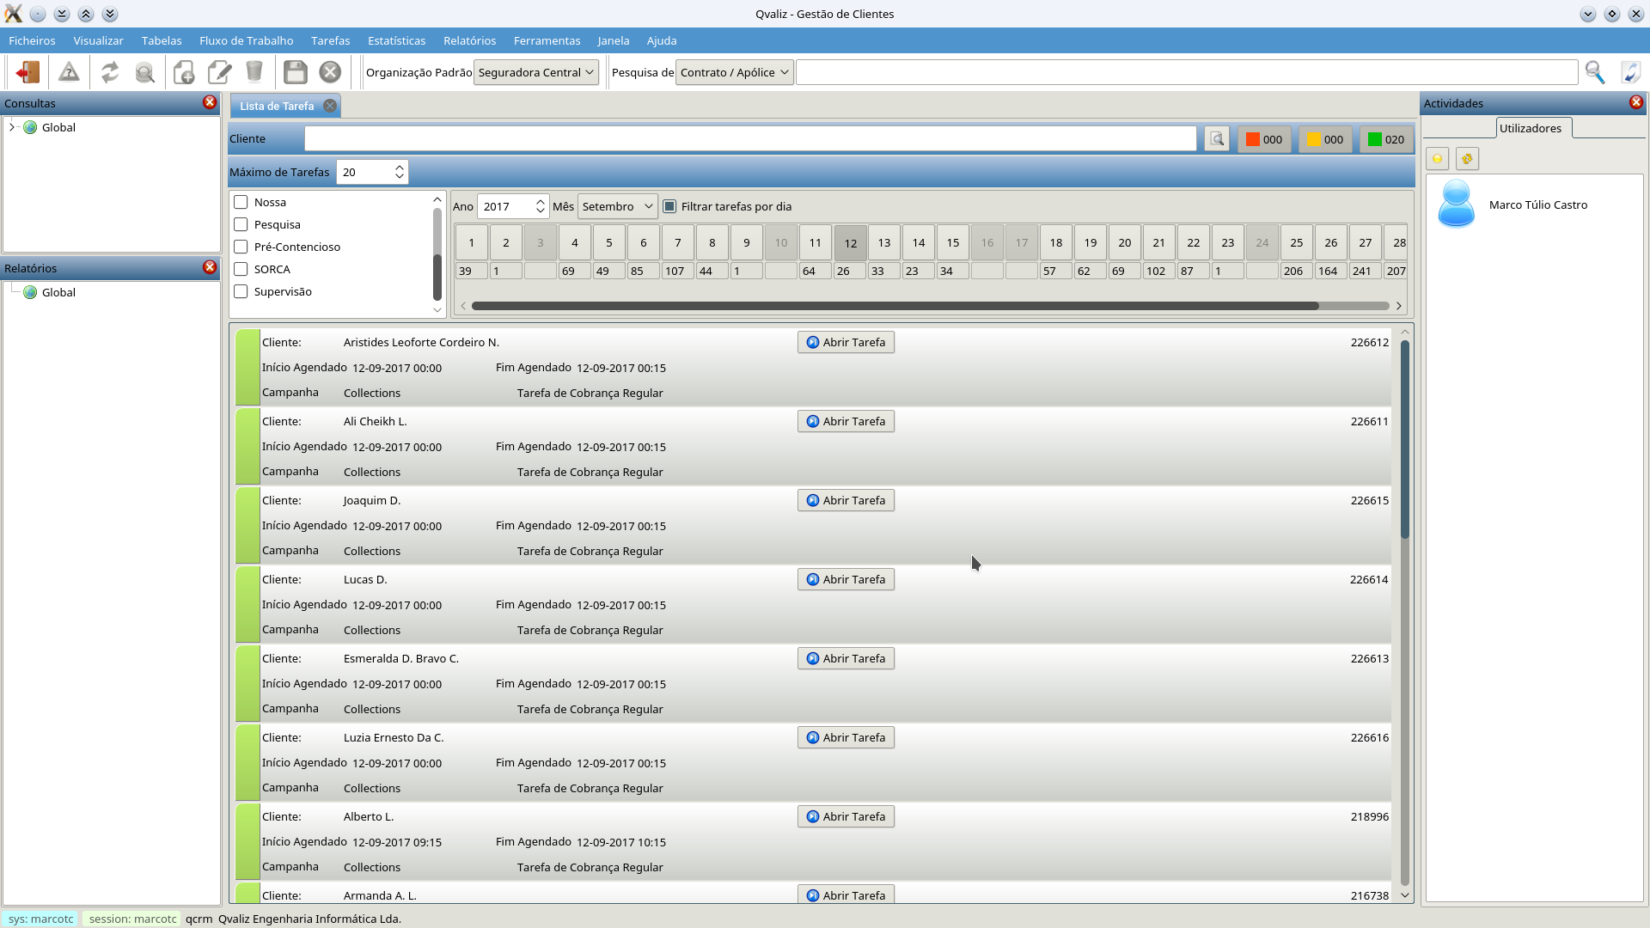Select day 25 in the calendar

[1296, 242]
